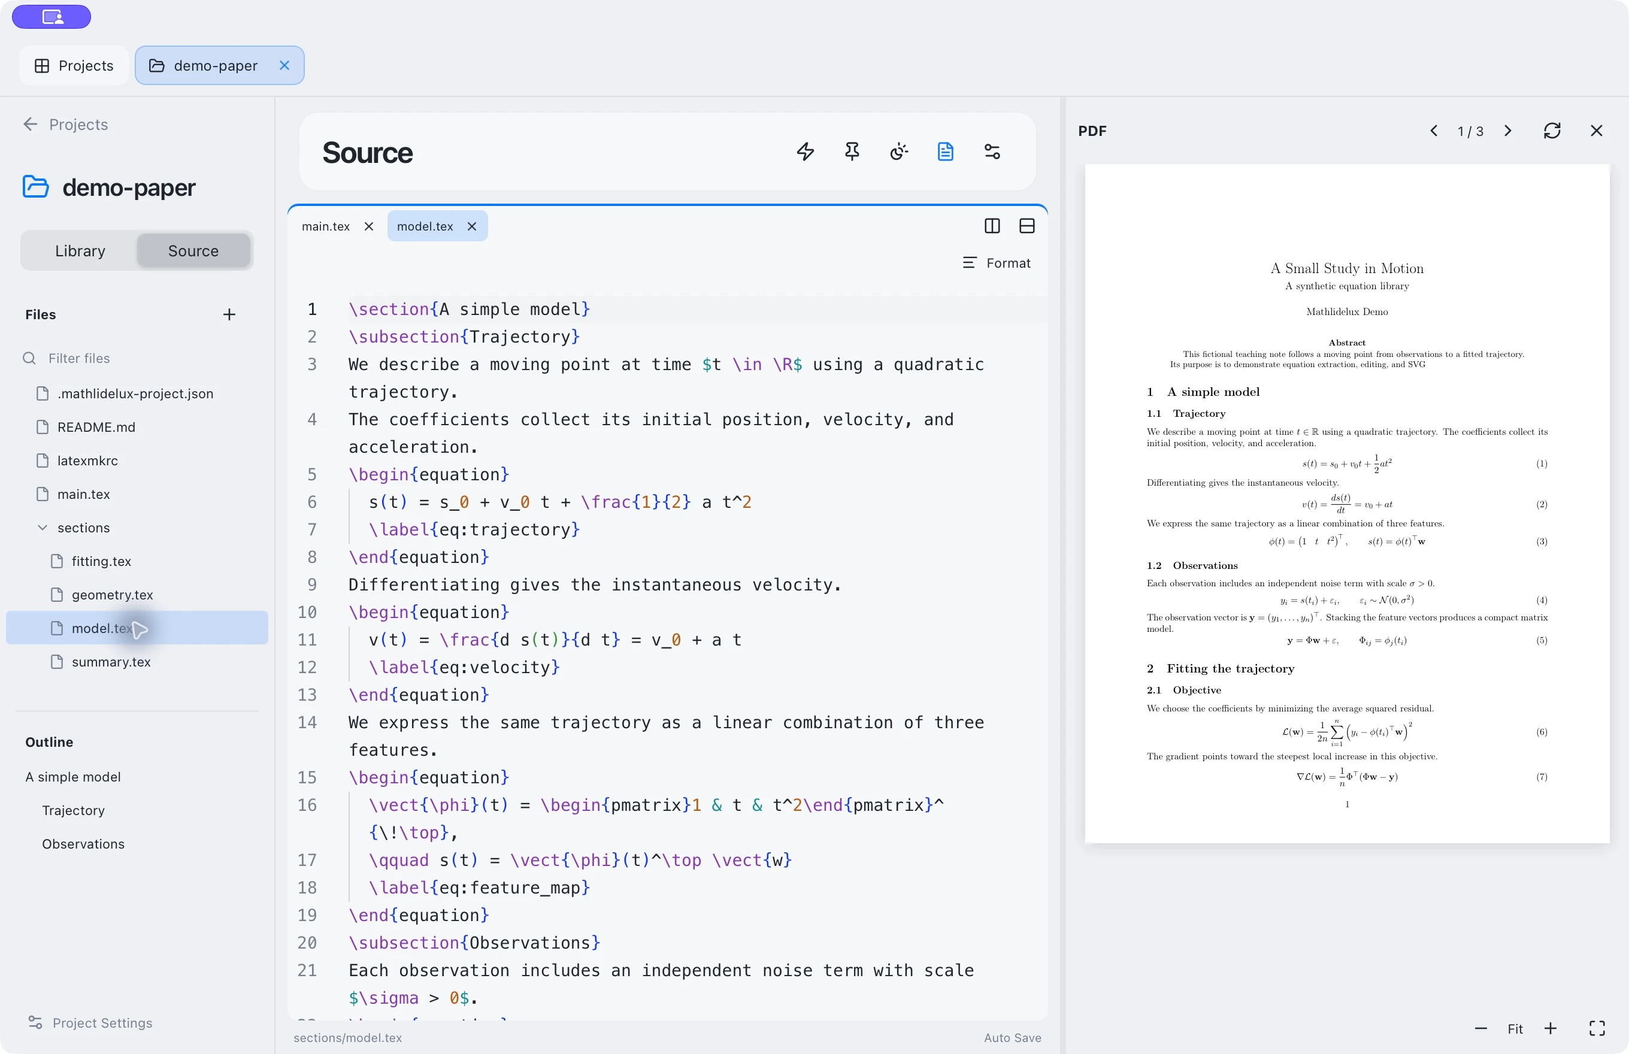Click the lightning bolt compile icon
The height and width of the screenshot is (1054, 1629).
806,152
